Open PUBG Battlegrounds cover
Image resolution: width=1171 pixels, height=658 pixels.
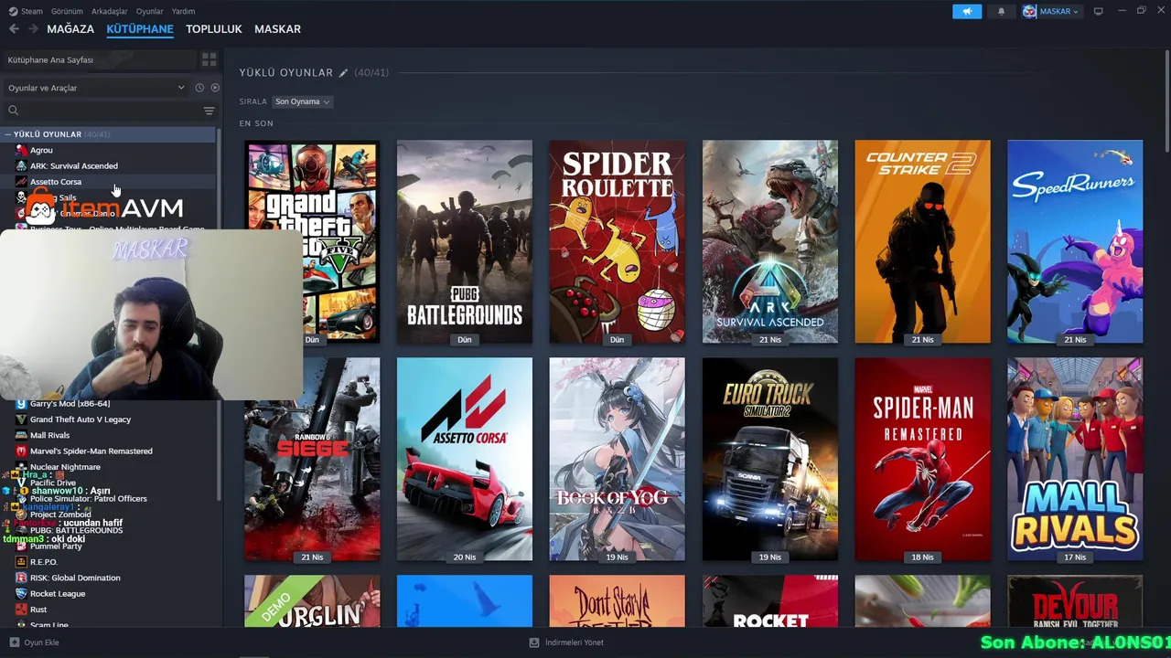pos(465,242)
